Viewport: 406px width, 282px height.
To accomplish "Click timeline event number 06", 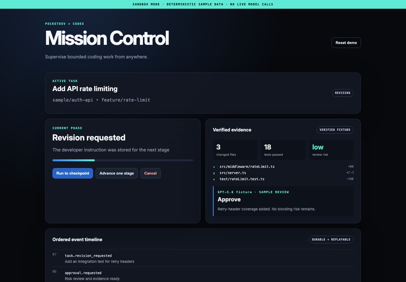I will pyautogui.click(x=54, y=271).
